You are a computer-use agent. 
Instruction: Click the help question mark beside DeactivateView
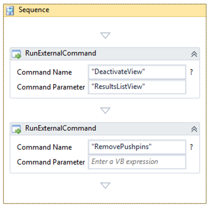191,72
